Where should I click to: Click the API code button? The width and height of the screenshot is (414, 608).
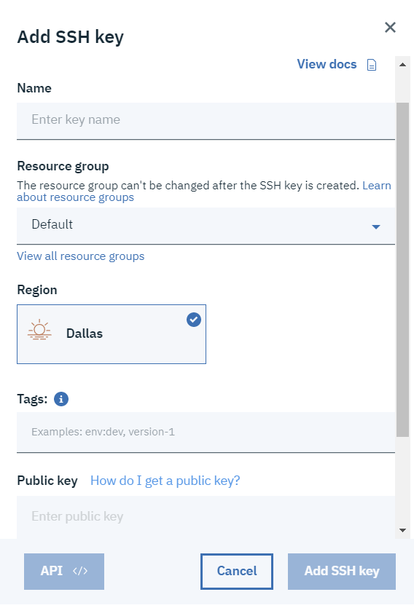click(64, 572)
